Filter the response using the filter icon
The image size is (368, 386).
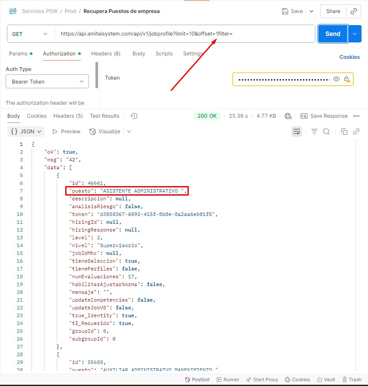[x=314, y=132]
